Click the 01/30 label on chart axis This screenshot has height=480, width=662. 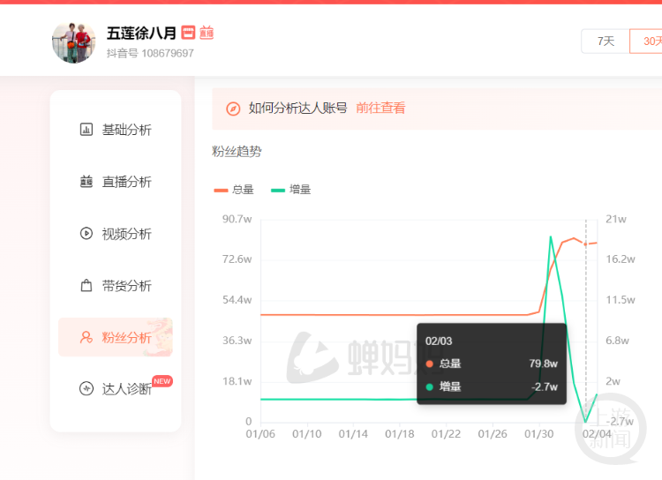(x=539, y=434)
